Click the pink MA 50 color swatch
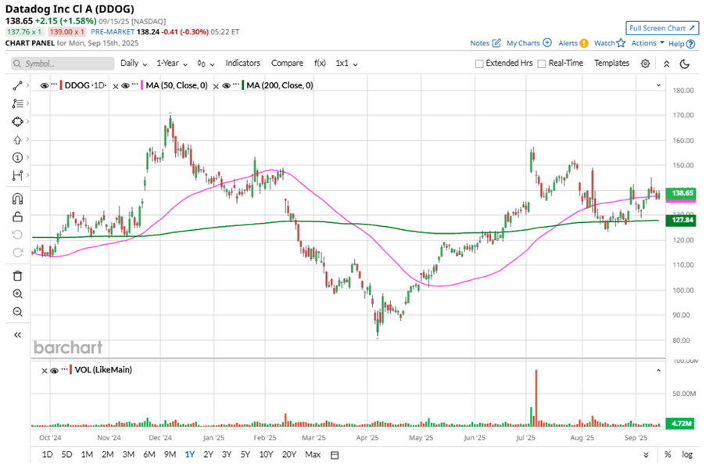 142,85
